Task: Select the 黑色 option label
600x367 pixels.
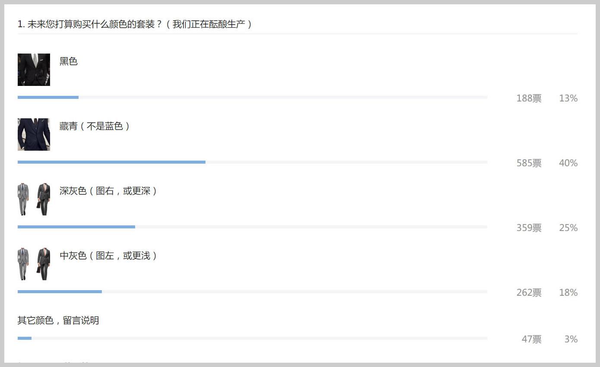Action: pyautogui.click(x=69, y=61)
